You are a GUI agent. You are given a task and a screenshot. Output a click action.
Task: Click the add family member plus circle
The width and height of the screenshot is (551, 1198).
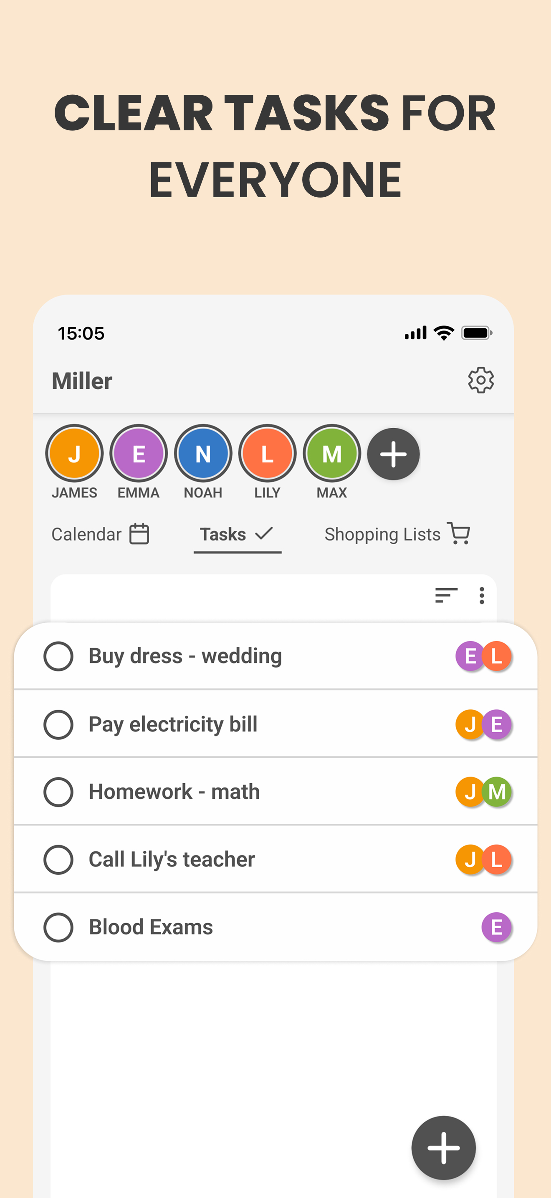pyautogui.click(x=393, y=455)
